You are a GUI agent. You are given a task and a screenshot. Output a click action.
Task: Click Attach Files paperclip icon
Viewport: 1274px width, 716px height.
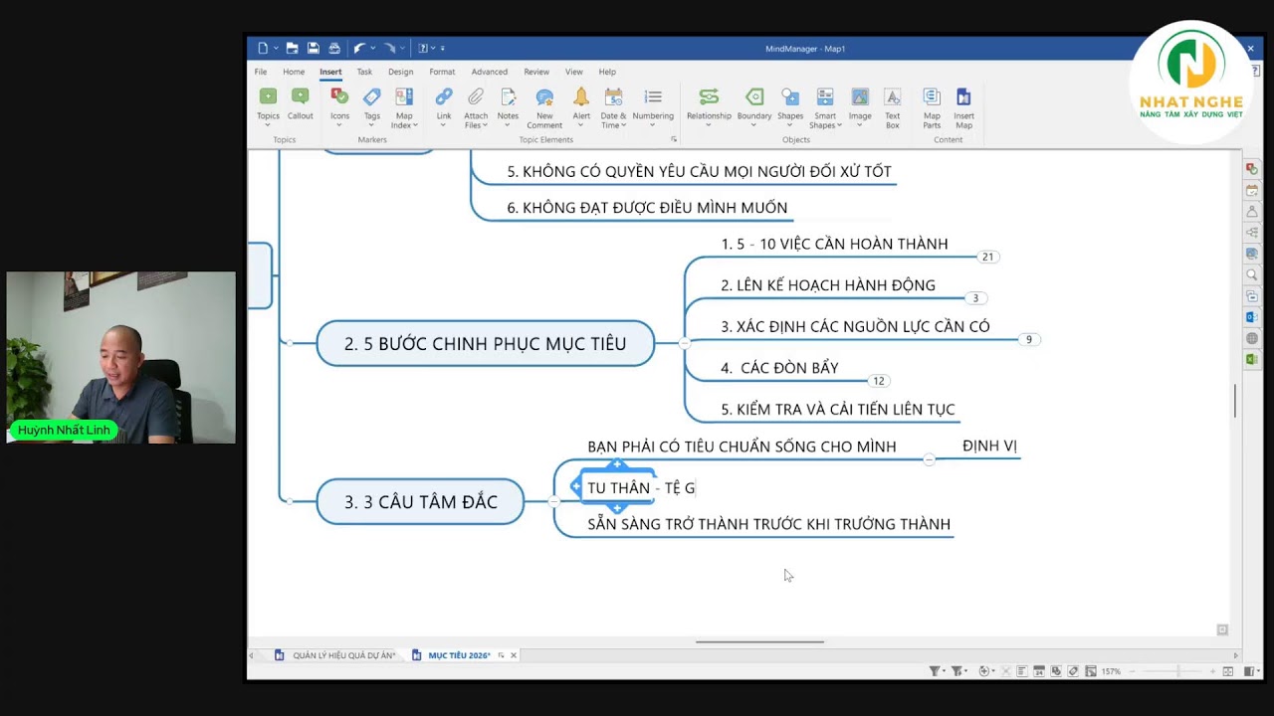(476, 96)
